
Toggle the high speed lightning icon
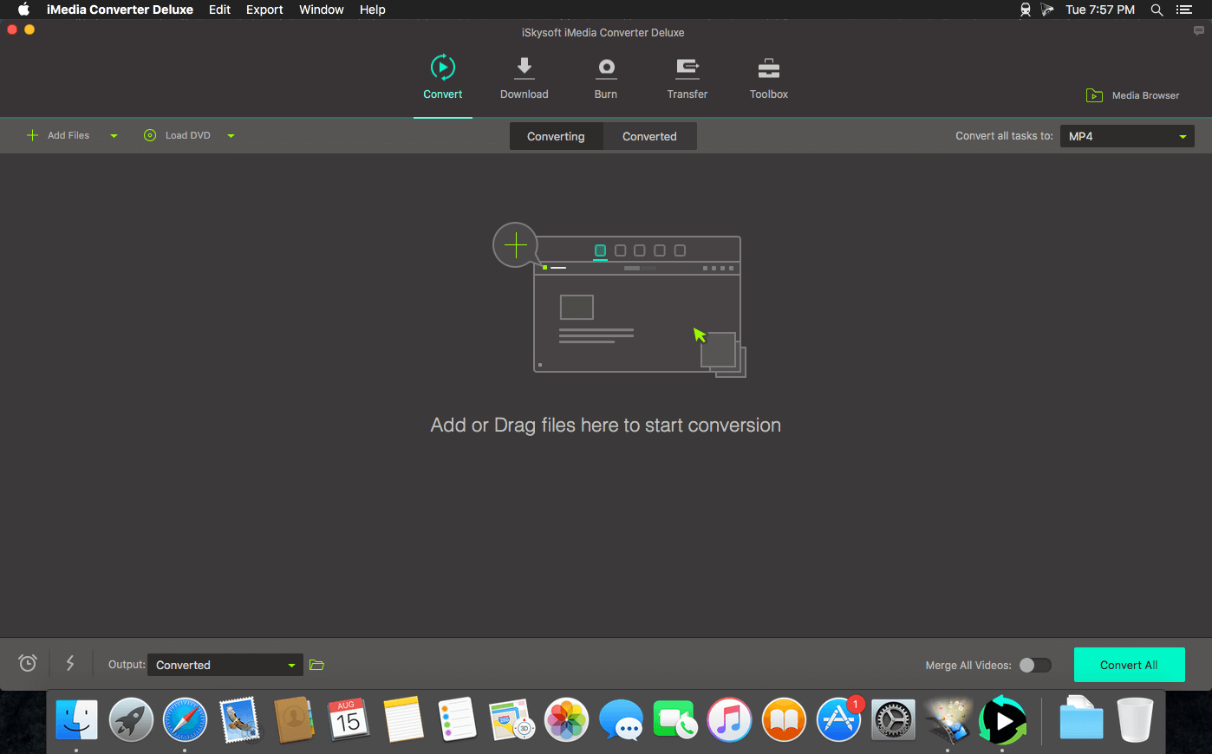[x=70, y=663]
